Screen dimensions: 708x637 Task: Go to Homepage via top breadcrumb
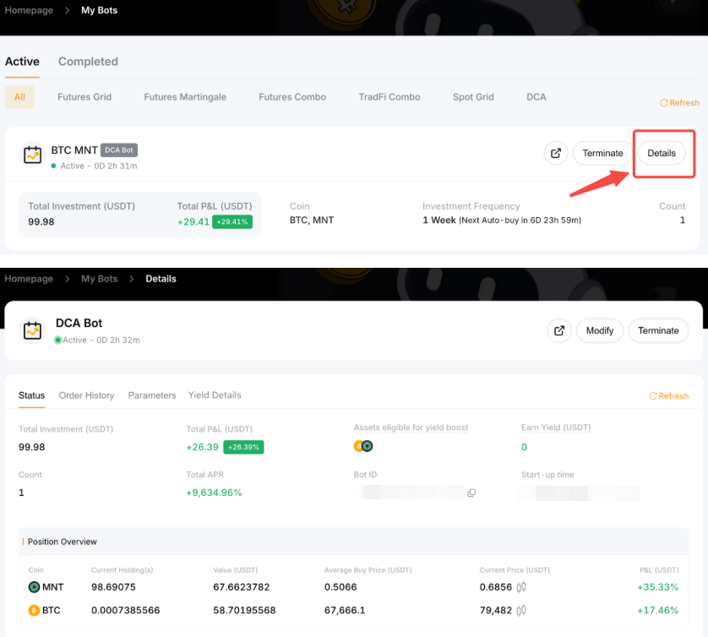[x=29, y=10]
